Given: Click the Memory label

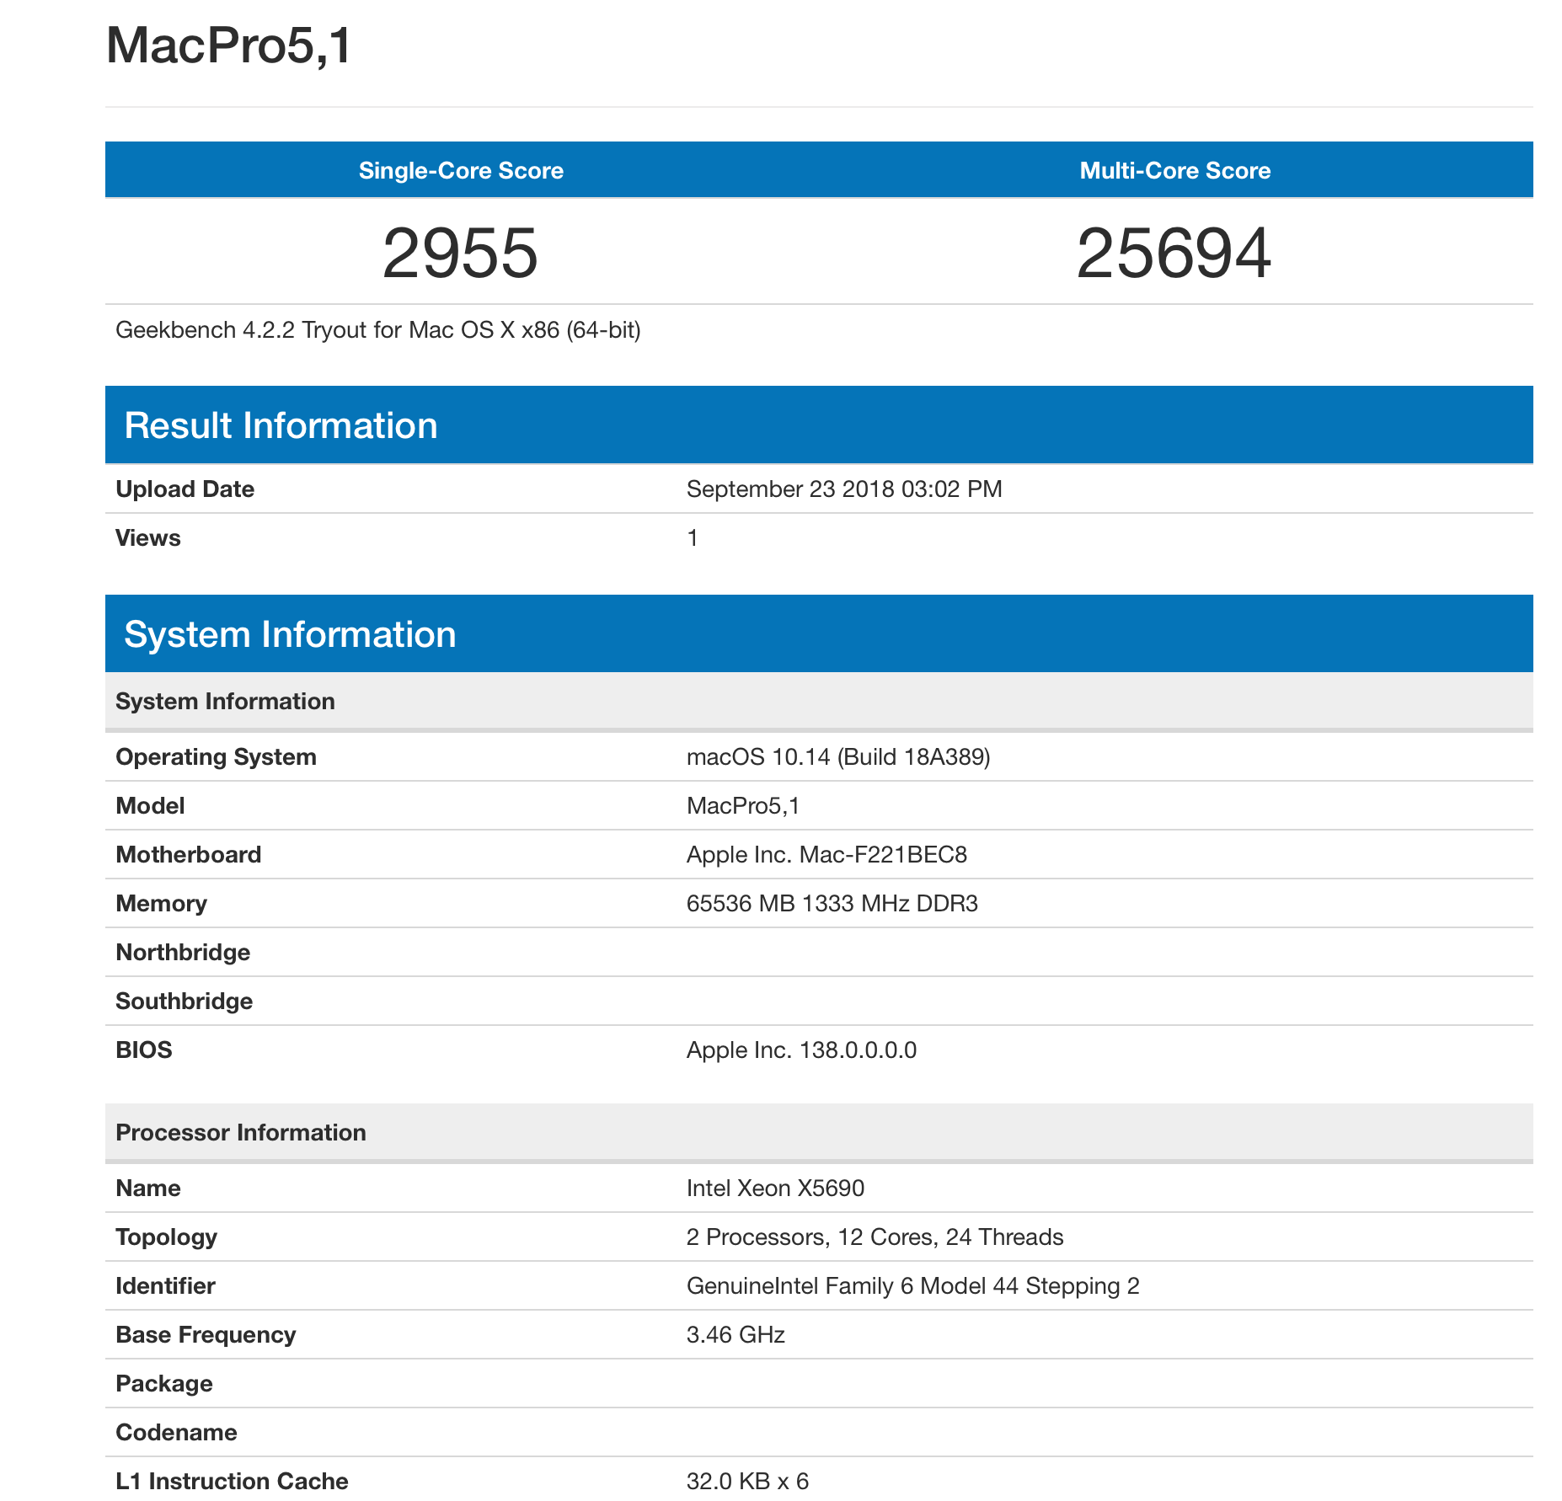Looking at the screenshot, I should pos(161,904).
